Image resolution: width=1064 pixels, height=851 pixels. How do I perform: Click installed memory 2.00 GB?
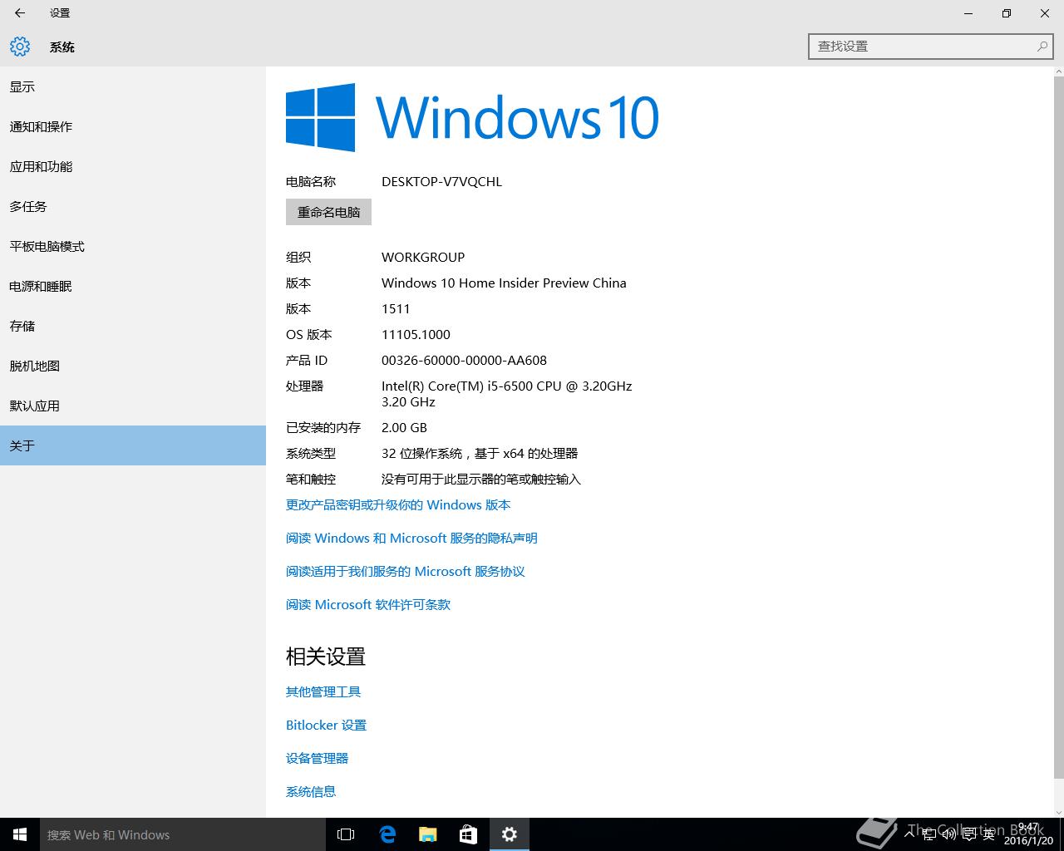404,427
